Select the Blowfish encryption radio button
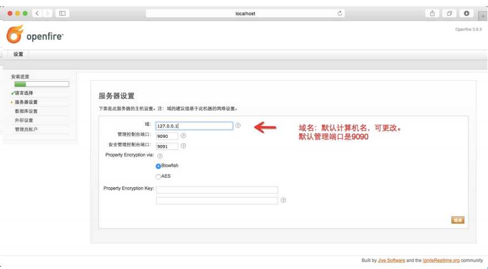Image resolution: width=488 pixels, height=269 pixels. pos(158,166)
